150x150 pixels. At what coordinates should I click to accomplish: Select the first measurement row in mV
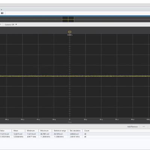[x=75, y=134]
